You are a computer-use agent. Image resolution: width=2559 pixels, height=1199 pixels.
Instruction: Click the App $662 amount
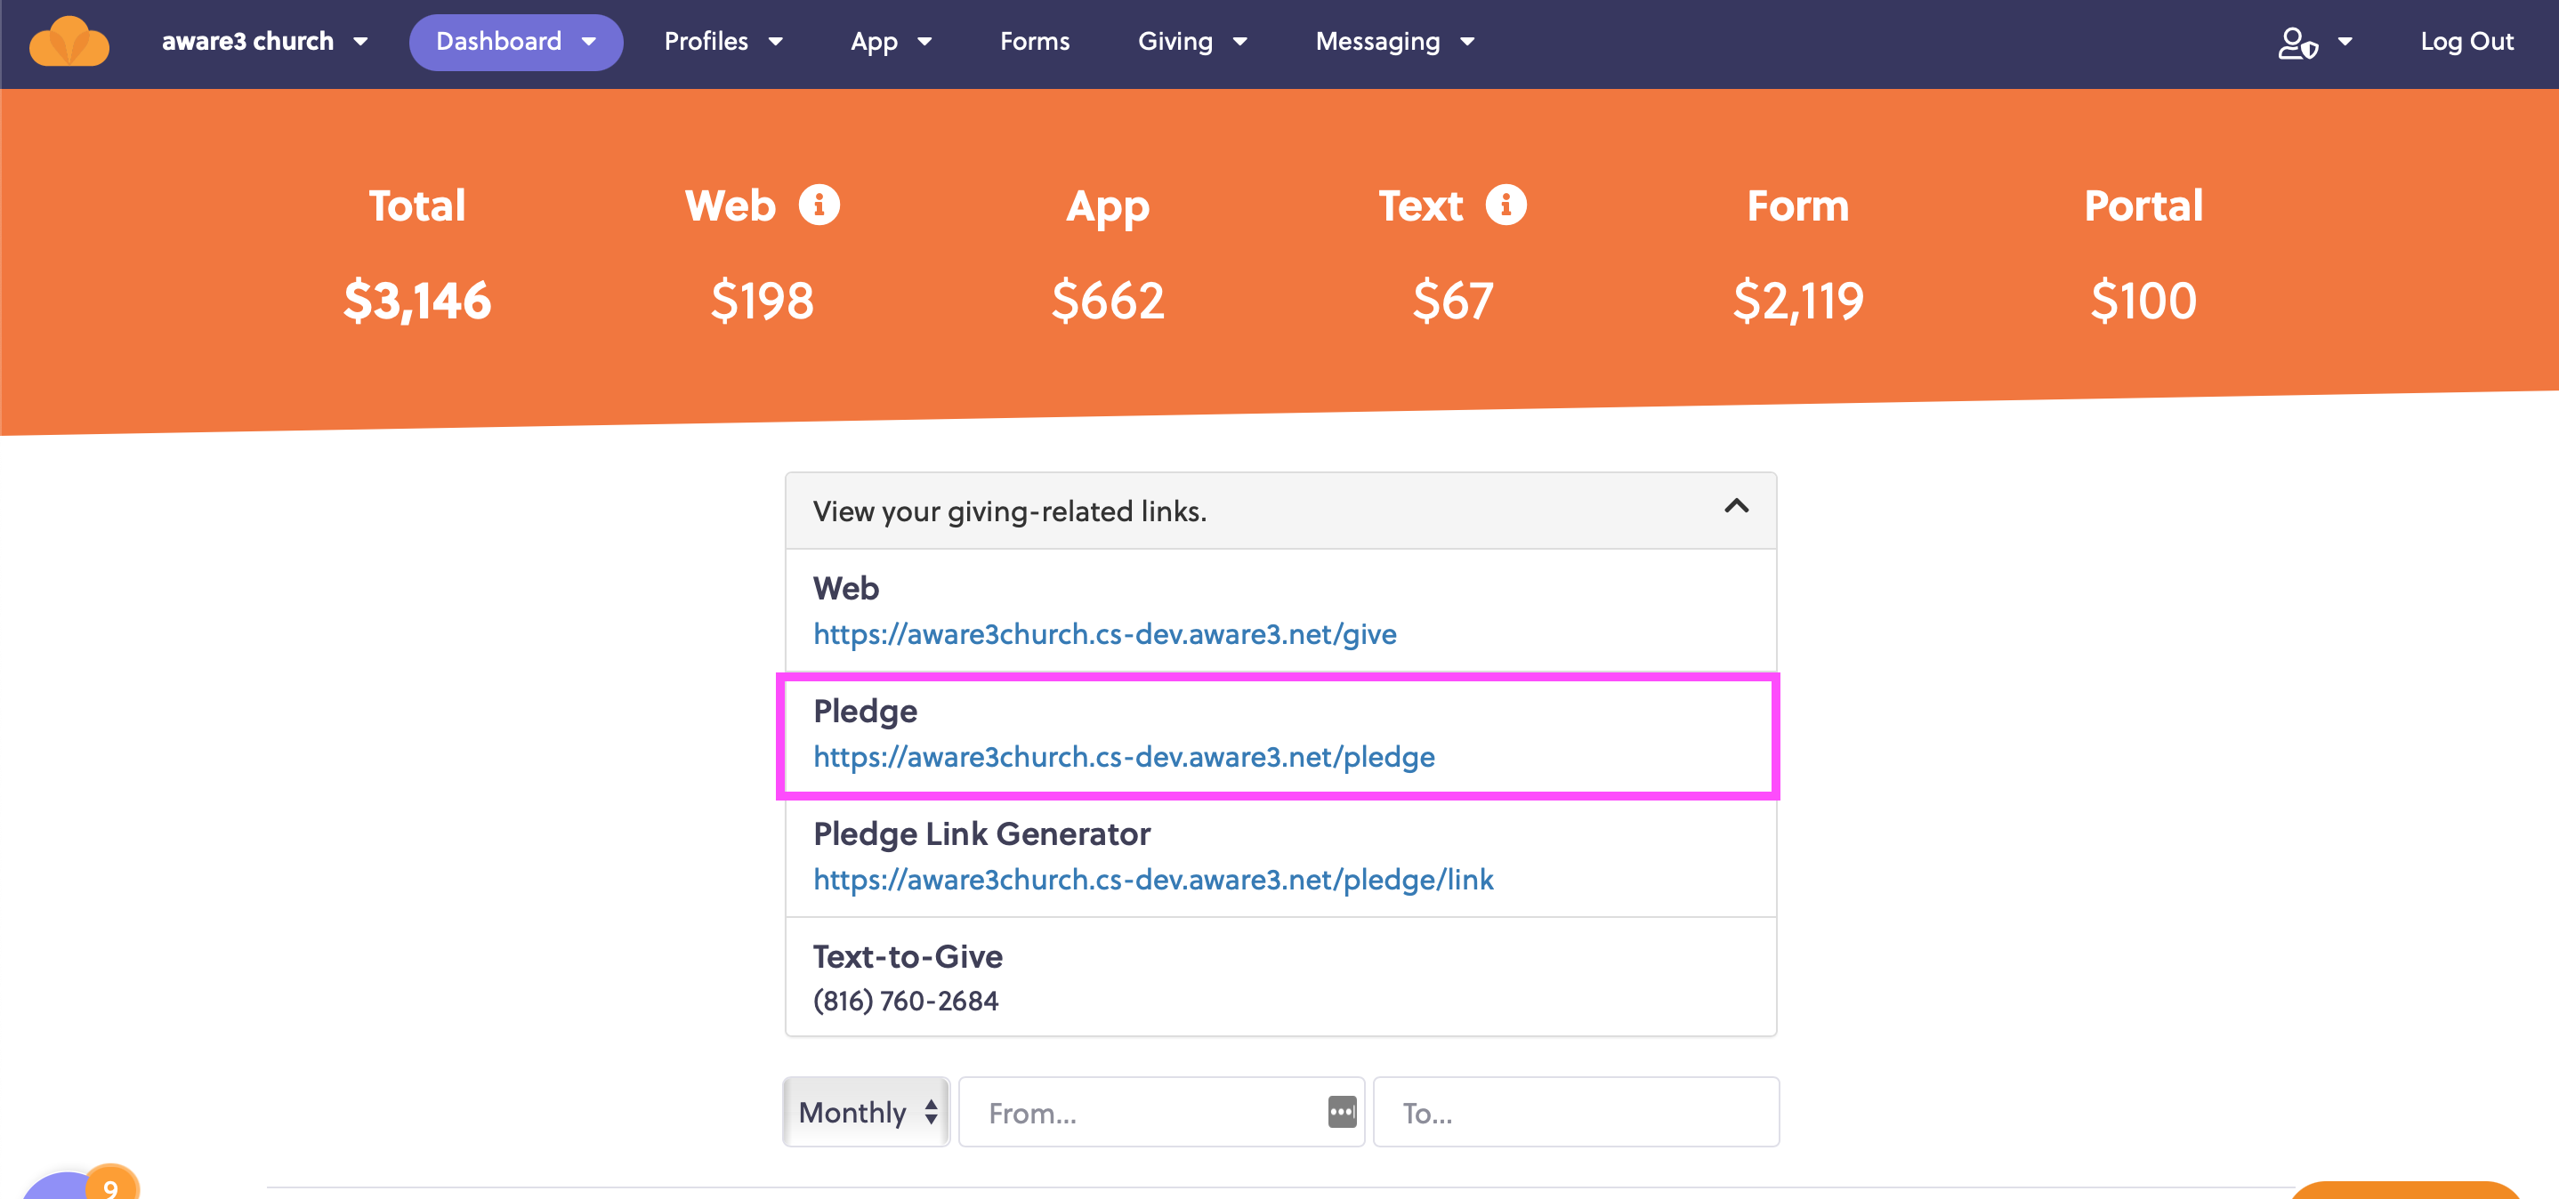pyautogui.click(x=1108, y=300)
